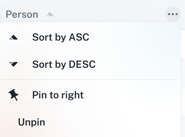Choose the Unpin option

(31, 122)
